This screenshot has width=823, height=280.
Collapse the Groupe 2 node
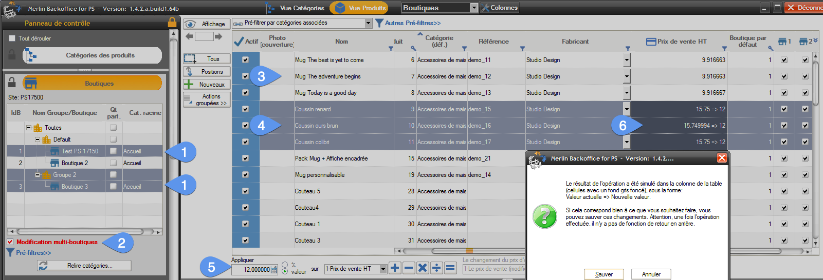tap(38, 175)
